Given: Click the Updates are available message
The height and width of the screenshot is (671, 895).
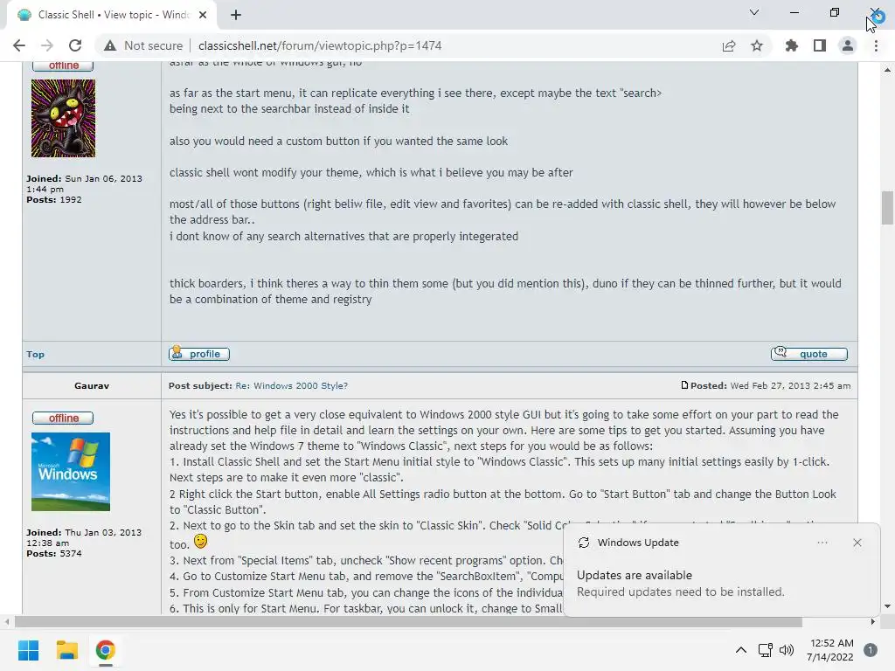Looking at the screenshot, I should coord(635,575).
